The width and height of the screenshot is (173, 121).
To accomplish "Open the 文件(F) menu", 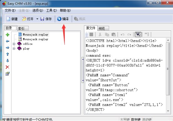I will tap(10, 11).
